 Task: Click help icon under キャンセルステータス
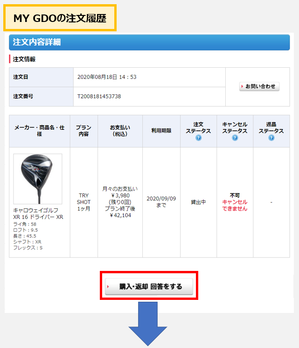coord(235,138)
